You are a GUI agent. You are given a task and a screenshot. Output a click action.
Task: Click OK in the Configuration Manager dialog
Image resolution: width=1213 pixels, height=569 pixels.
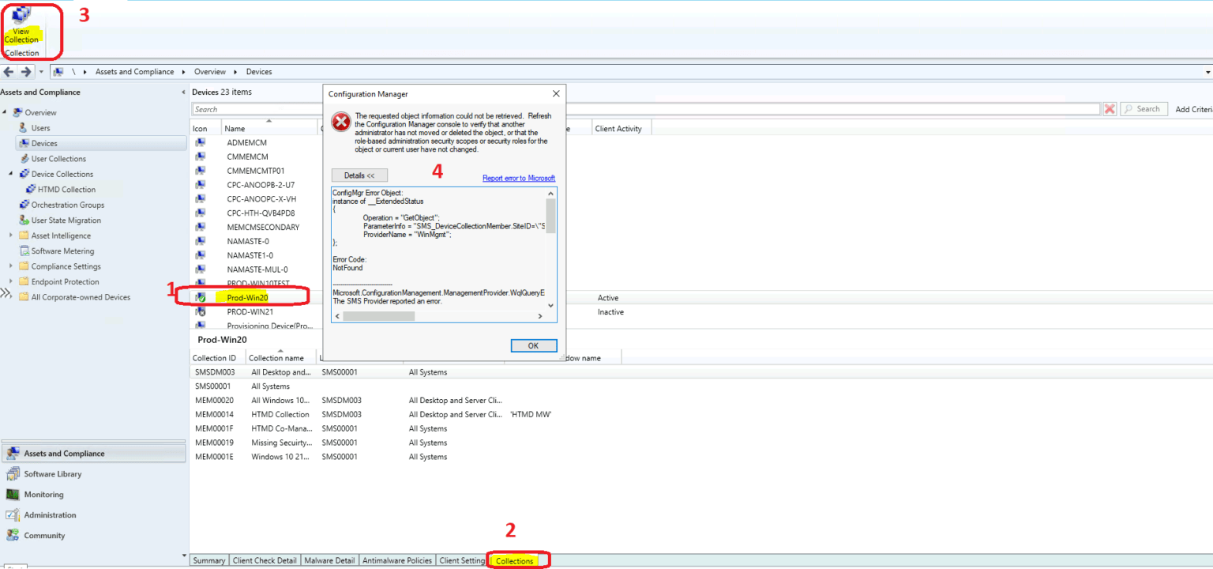pyautogui.click(x=533, y=345)
